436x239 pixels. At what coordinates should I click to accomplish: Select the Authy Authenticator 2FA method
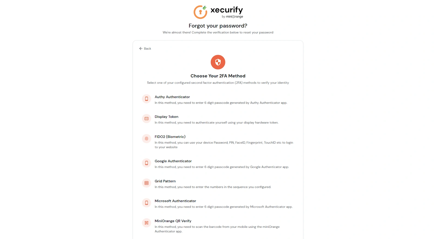click(172, 97)
